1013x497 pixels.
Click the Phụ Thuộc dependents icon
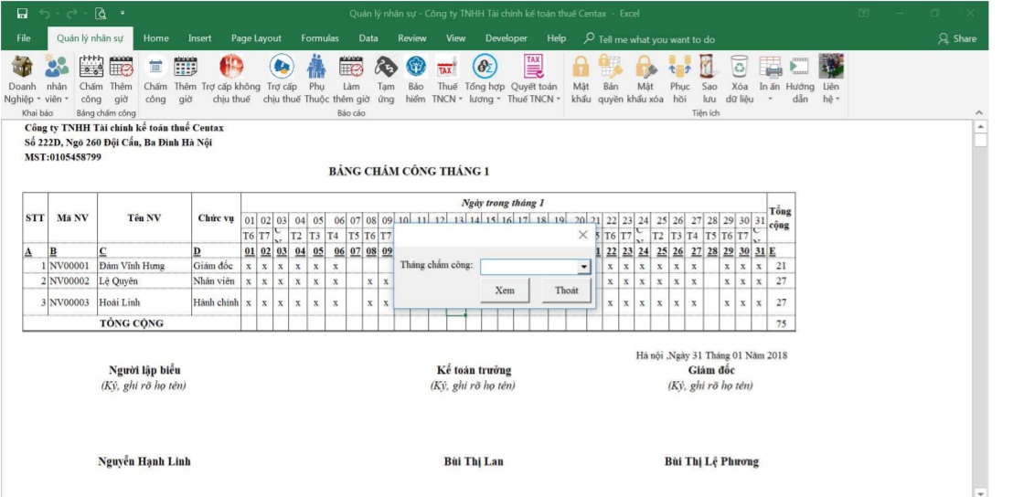tap(316, 68)
